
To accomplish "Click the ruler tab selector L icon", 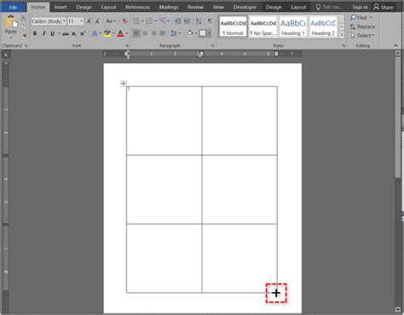I will tap(6, 54).
